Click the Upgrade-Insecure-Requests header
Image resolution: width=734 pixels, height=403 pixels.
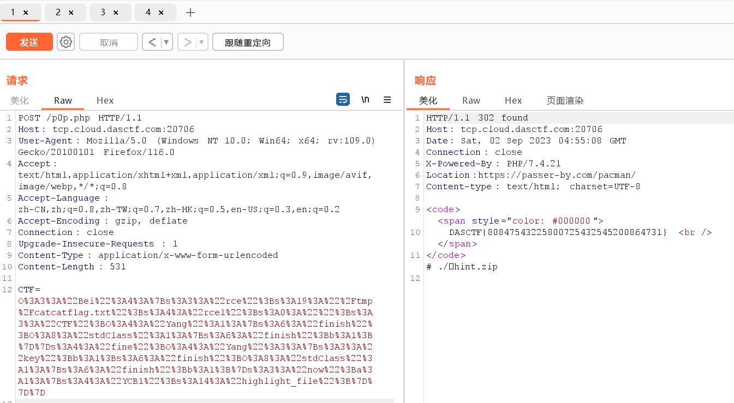[x=98, y=244]
